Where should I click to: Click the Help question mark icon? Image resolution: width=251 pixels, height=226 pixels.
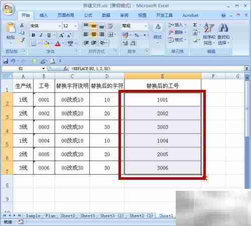click(223, 16)
